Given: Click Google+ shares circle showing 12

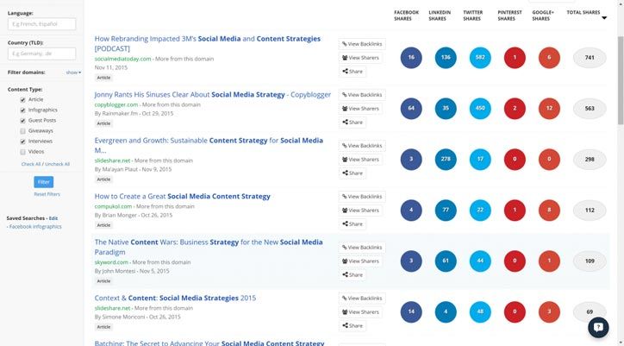Looking at the screenshot, I should click(549, 109).
